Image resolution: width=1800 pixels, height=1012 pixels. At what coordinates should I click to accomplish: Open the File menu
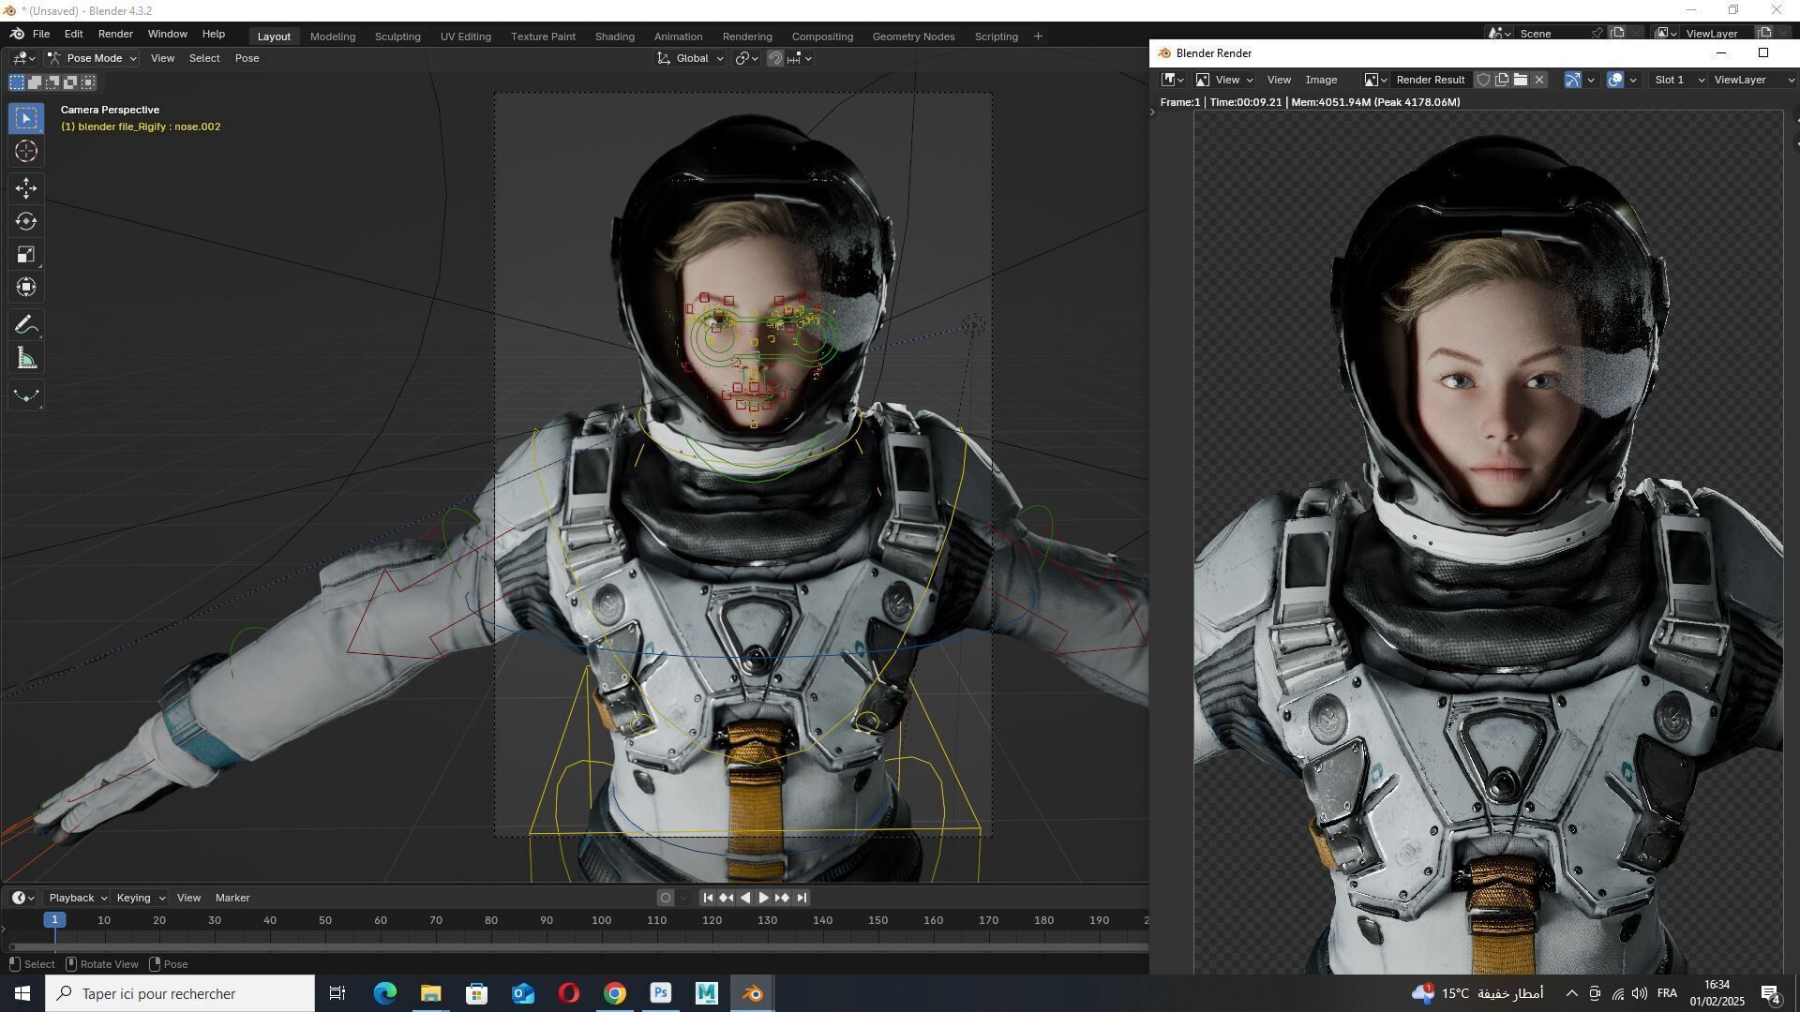(41, 34)
